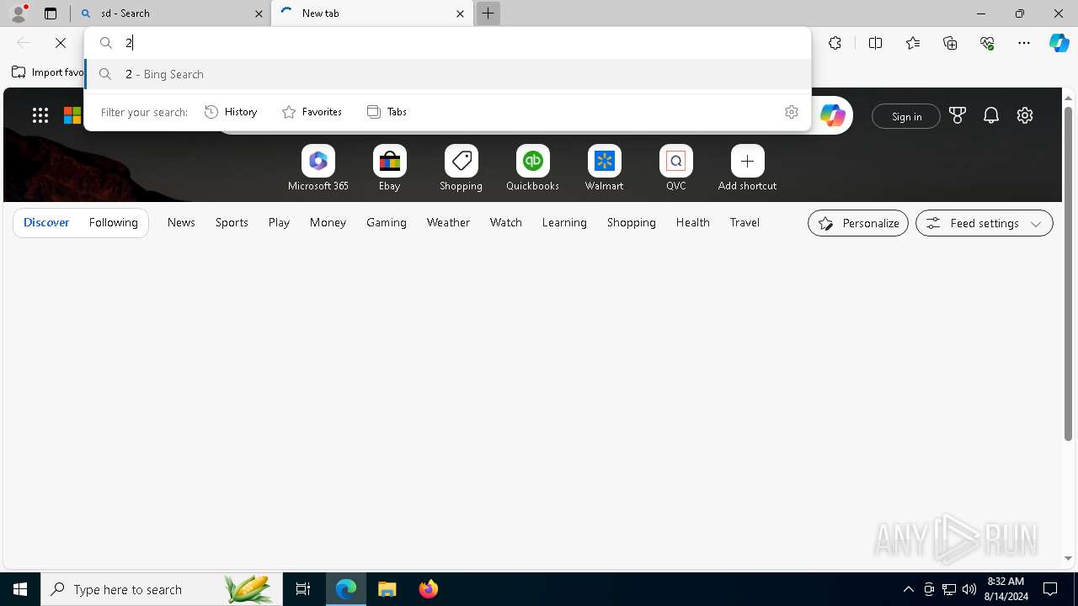Image resolution: width=1078 pixels, height=606 pixels.
Task: Open the Favorites star toolbar icon
Action: pos(913,43)
